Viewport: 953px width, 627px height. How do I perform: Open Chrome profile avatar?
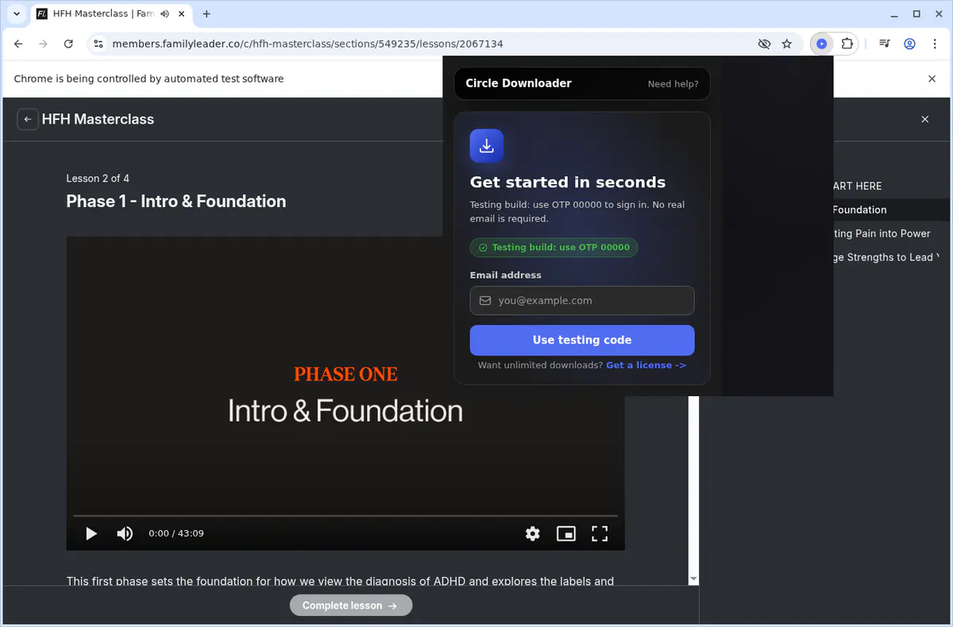[910, 44]
